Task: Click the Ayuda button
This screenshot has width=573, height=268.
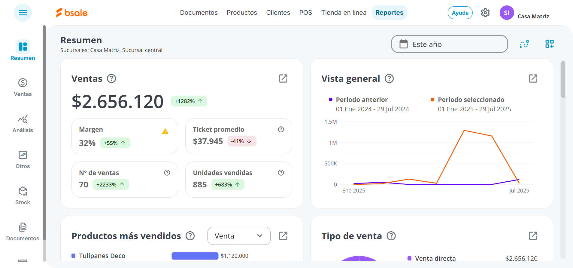Action: tap(460, 13)
